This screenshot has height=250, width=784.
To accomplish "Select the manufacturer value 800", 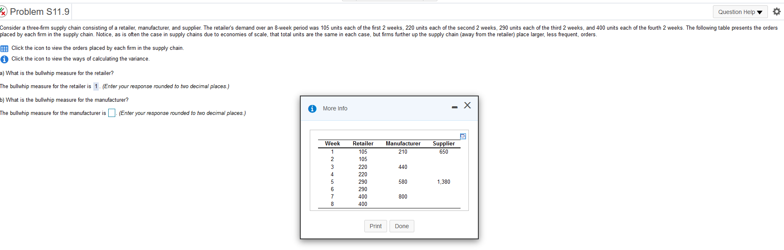I will coord(403,196).
